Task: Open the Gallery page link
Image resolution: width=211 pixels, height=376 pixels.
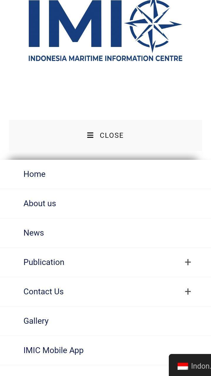Action: pyautogui.click(x=36, y=321)
